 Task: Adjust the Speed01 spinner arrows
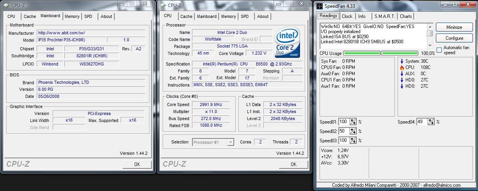click(353, 122)
